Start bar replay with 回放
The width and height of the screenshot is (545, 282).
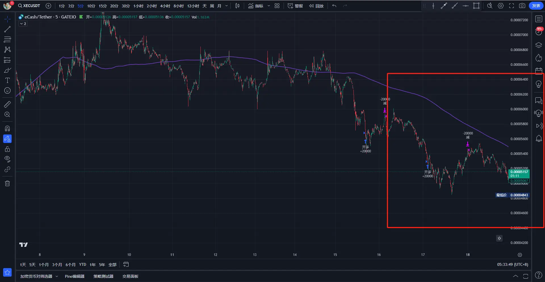pyautogui.click(x=316, y=6)
